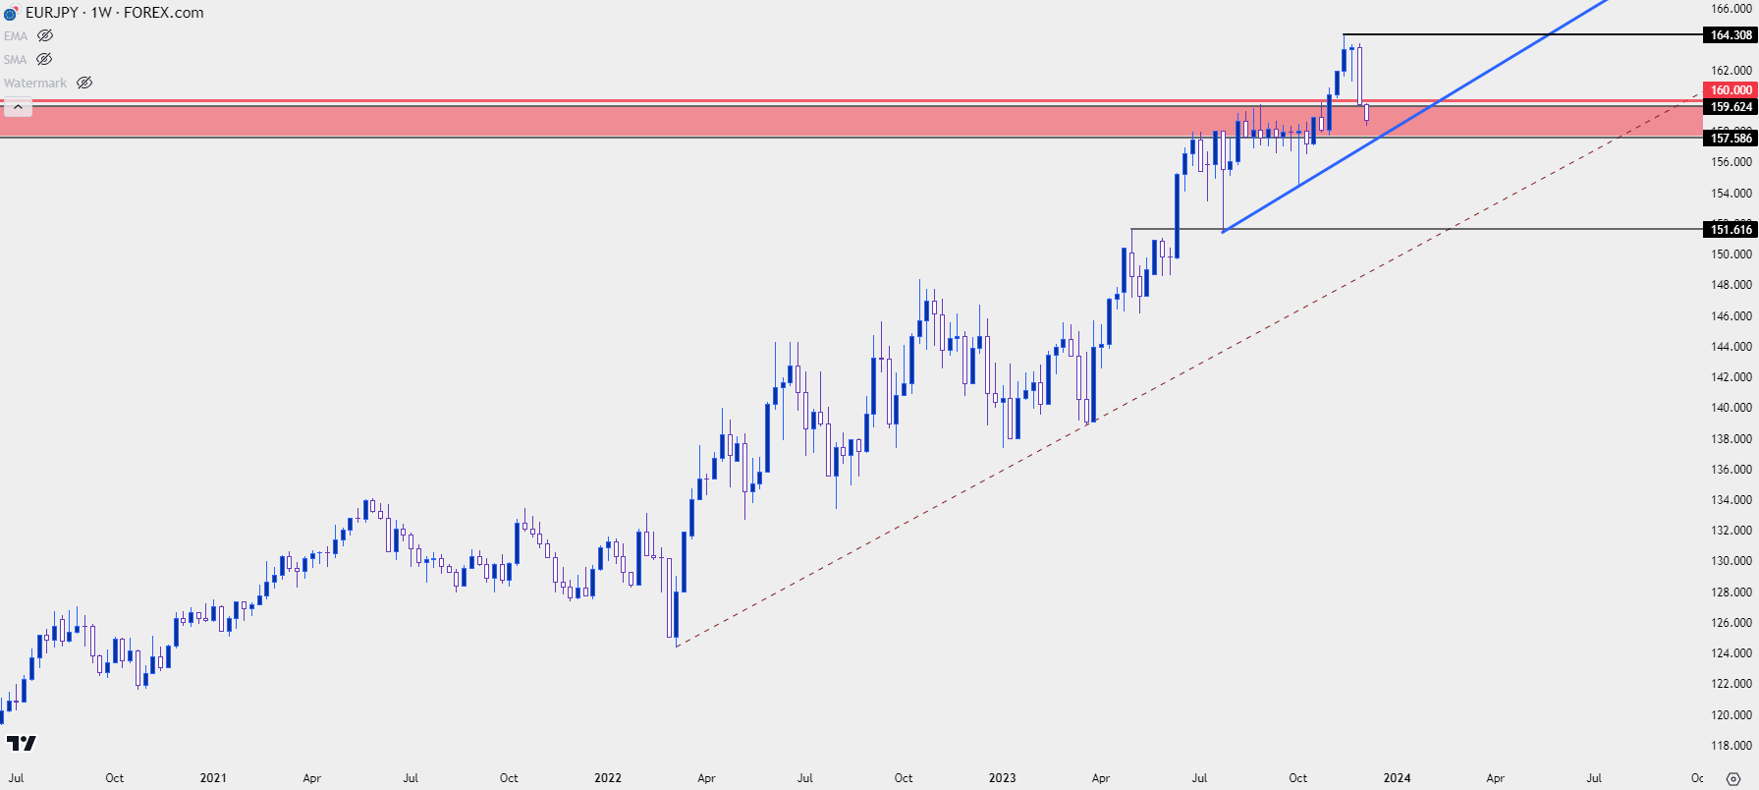This screenshot has height=790, width=1759.
Task: Click the 2022 time axis label
Action: 608,778
